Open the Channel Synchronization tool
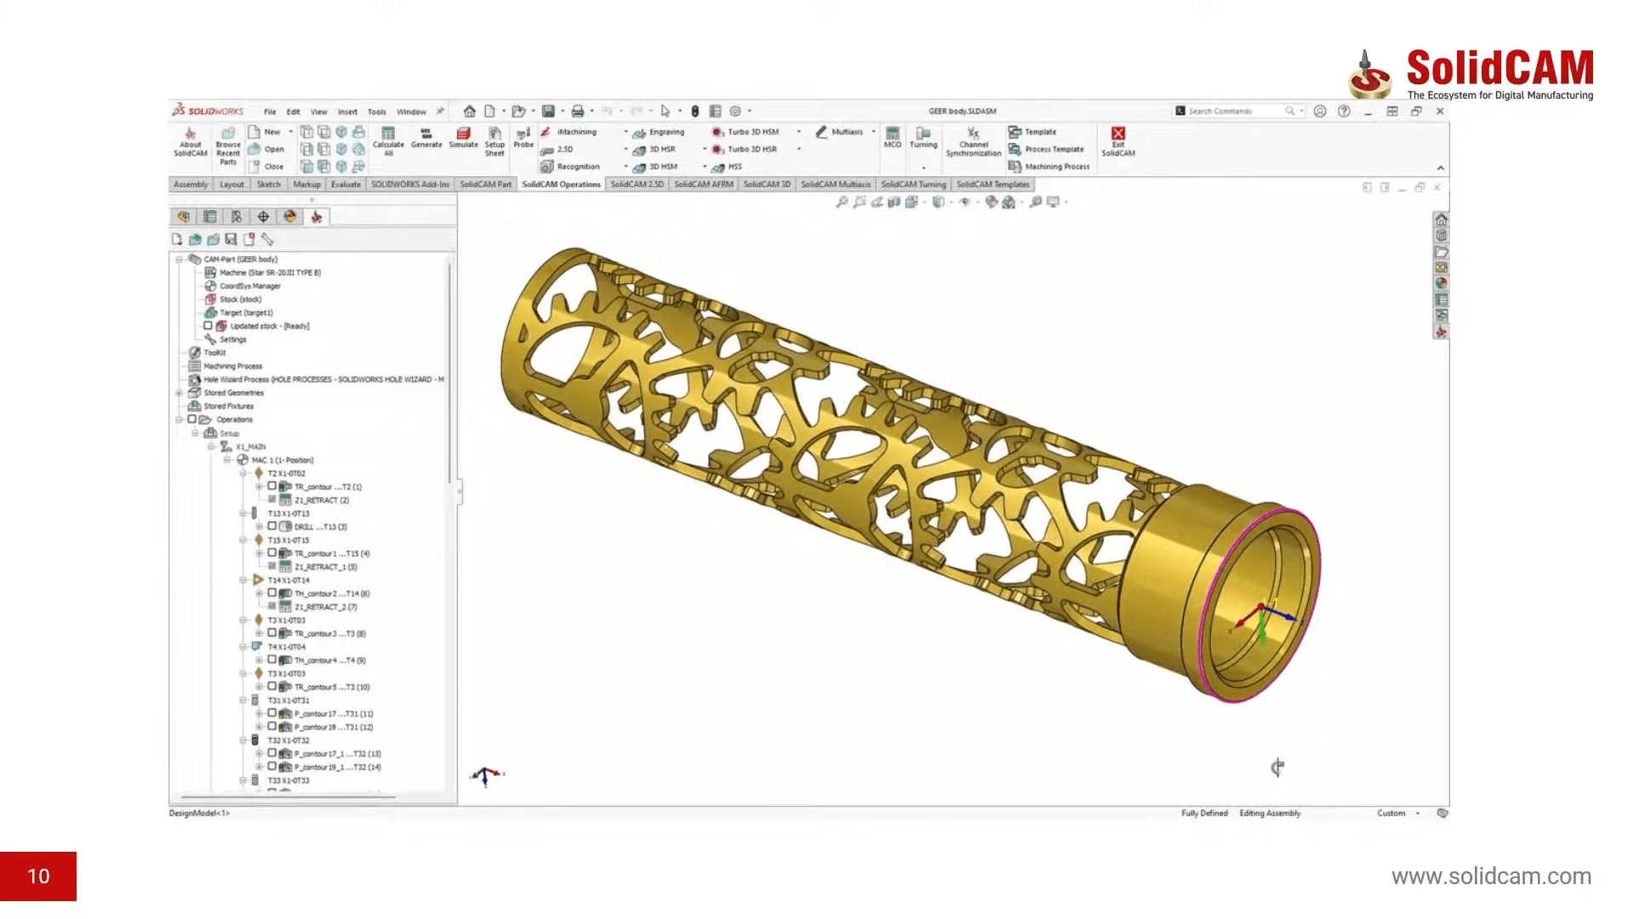This screenshot has height=919, width=1634. coord(973,134)
